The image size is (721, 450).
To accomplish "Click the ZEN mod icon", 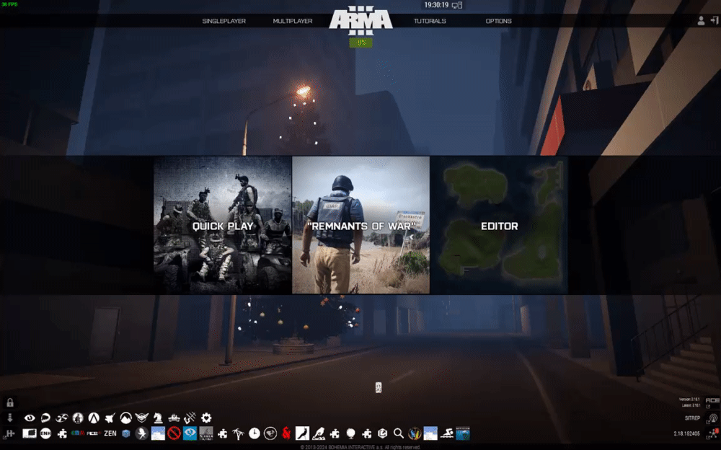I will [x=110, y=433].
